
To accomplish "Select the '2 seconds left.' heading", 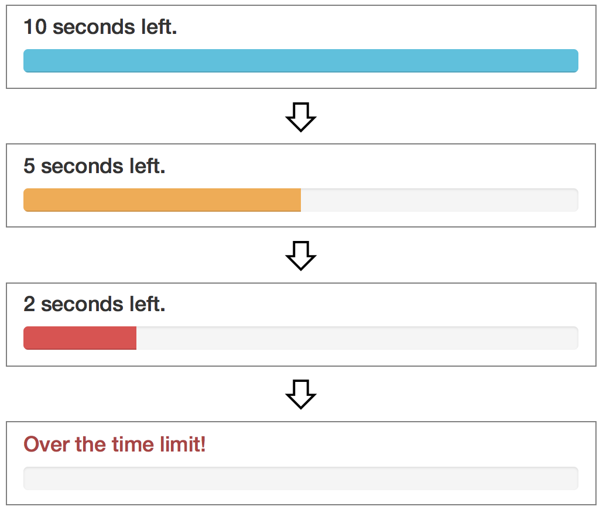I will tap(95, 304).
